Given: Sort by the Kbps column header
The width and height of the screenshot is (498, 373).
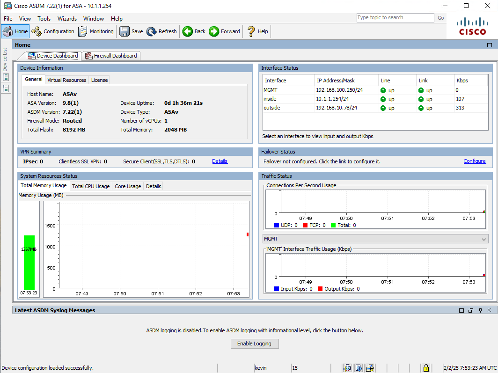Looking at the screenshot, I should point(471,80).
